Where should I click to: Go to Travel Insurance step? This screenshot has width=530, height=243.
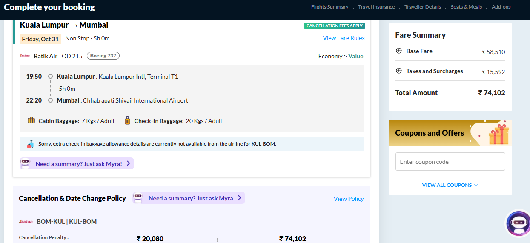376,7
